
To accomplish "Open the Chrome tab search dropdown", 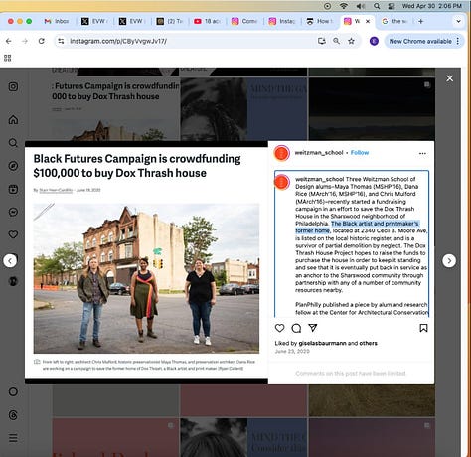I will pos(458,21).
